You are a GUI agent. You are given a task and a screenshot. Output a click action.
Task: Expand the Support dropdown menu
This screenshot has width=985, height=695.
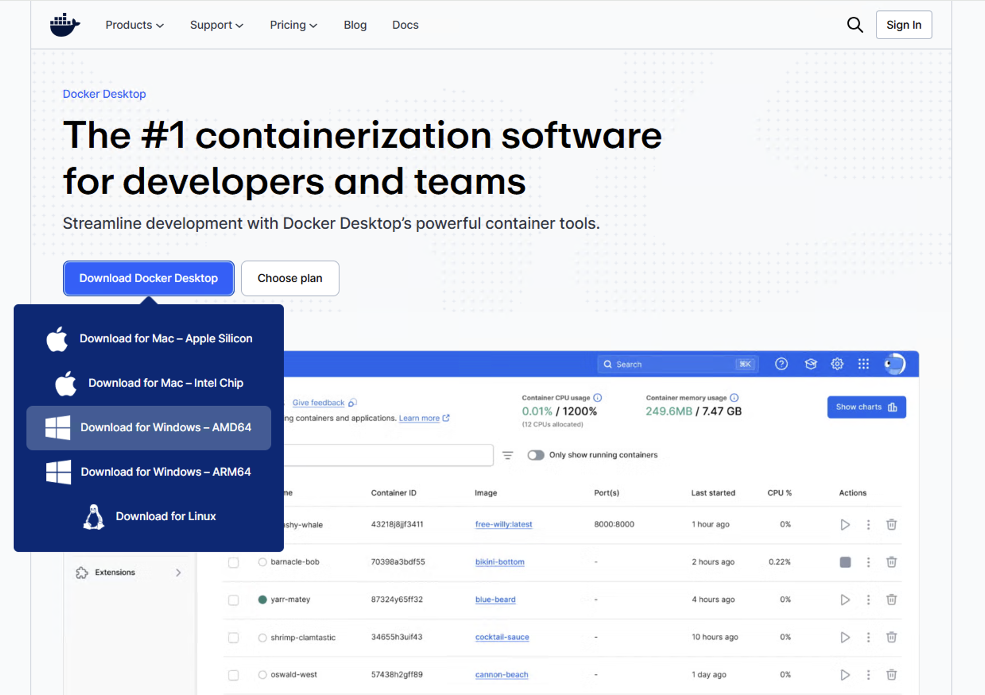tap(217, 25)
